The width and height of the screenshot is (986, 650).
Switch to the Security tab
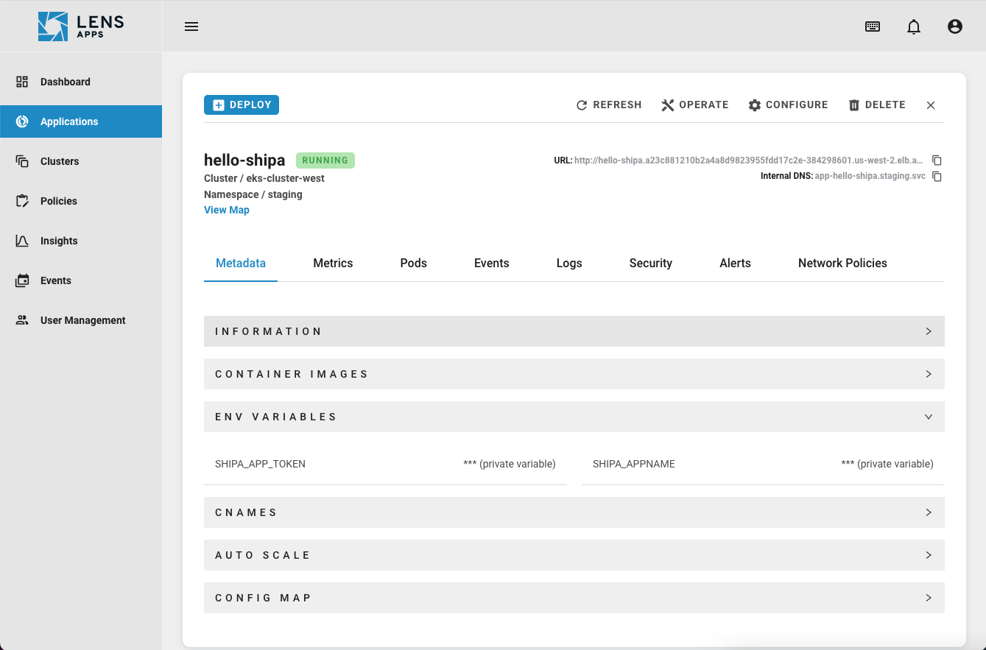(651, 263)
